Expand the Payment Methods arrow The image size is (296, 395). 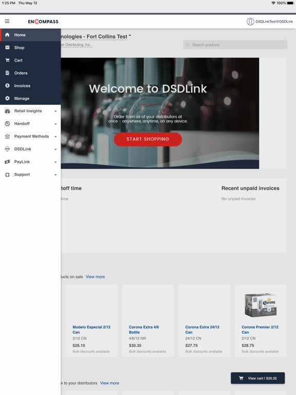pyautogui.click(x=55, y=137)
